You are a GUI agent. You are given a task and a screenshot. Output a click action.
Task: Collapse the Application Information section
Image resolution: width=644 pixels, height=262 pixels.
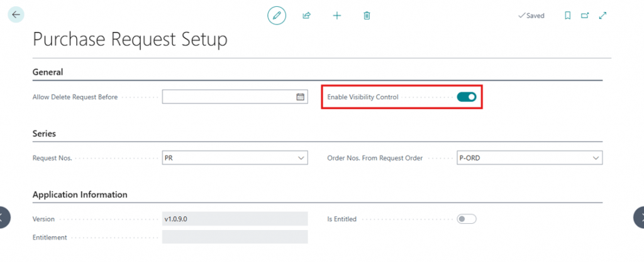pyautogui.click(x=80, y=194)
